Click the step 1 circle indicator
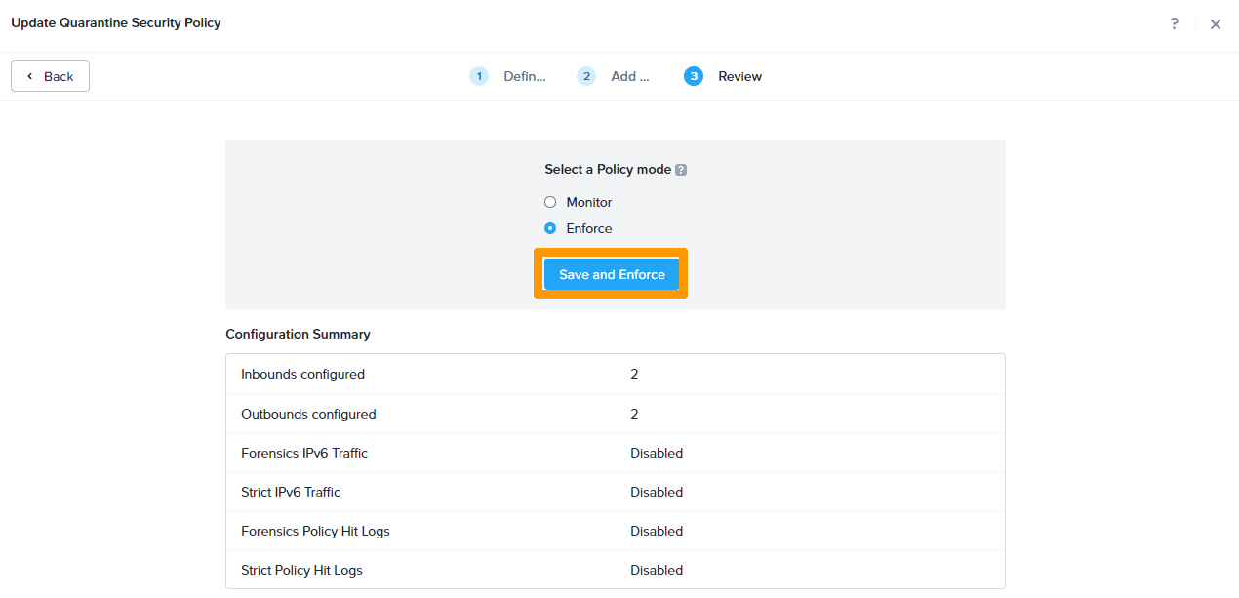This screenshot has width=1239, height=598. 479,75
